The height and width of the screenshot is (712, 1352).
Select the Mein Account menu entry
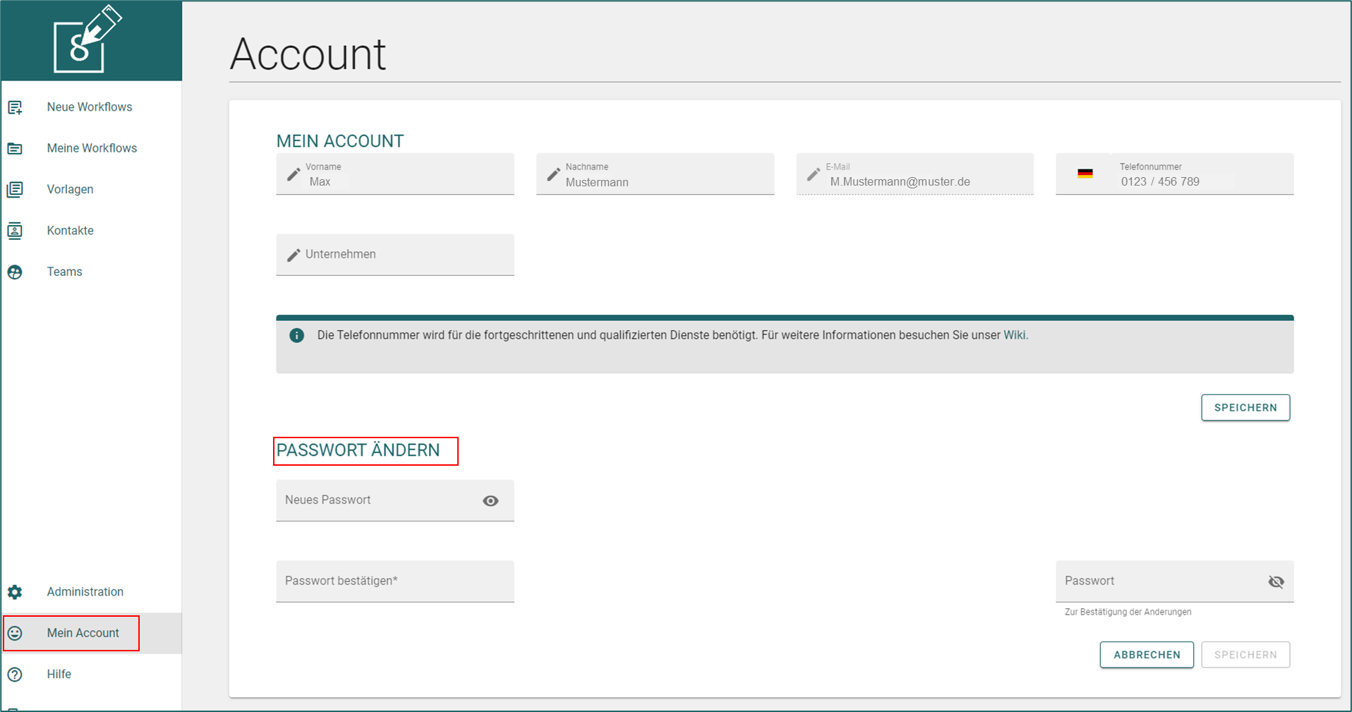[x=91, y=633]
